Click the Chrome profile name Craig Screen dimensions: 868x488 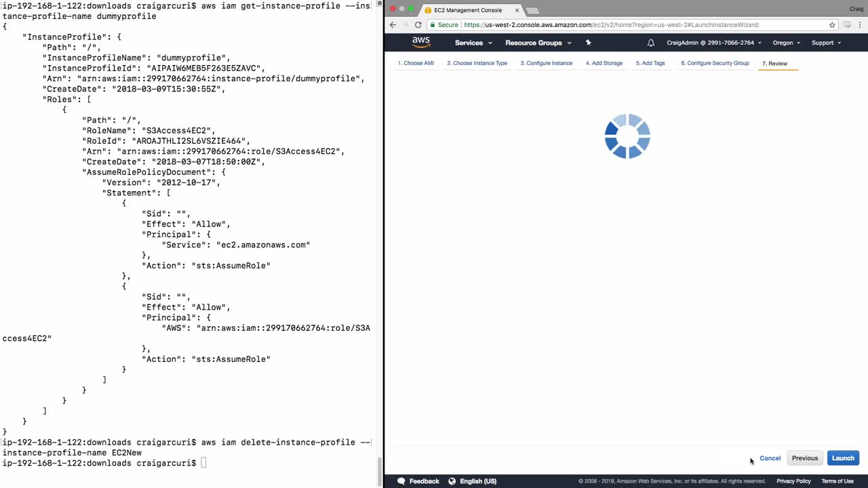pos(856,9)
